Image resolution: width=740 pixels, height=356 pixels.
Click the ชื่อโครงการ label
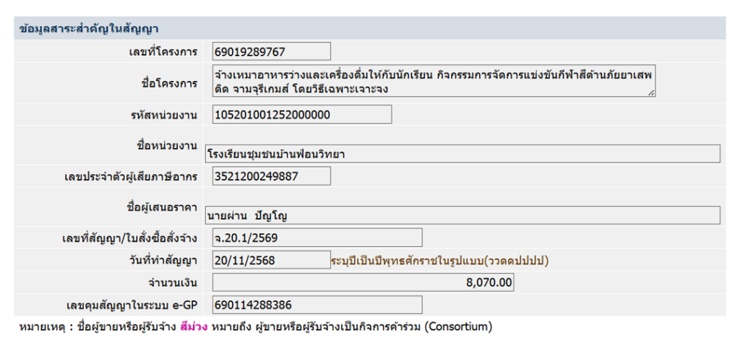(169, 83)
